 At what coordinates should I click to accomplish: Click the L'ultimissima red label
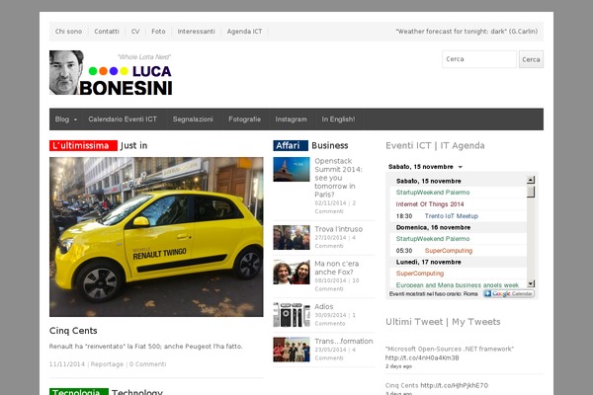pos(83,145)
